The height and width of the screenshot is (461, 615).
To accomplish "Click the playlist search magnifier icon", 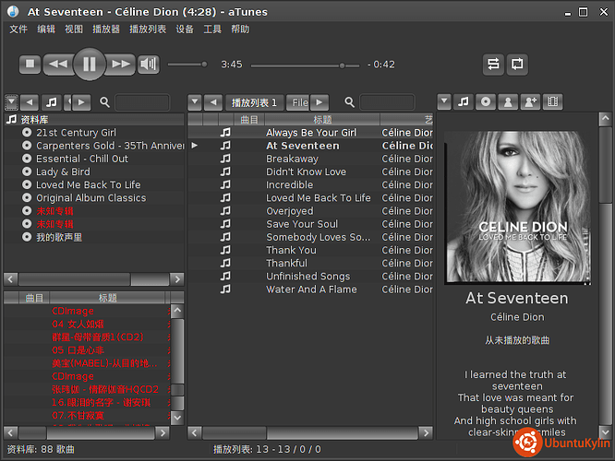I will coord(349,102).
